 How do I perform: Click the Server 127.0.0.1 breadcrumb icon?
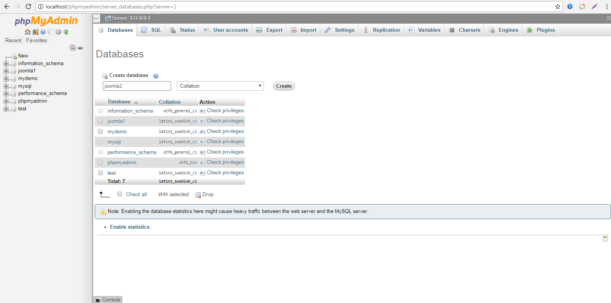pos(108,18)
